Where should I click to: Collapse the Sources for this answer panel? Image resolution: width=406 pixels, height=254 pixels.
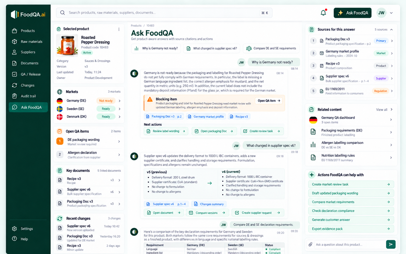391,29
